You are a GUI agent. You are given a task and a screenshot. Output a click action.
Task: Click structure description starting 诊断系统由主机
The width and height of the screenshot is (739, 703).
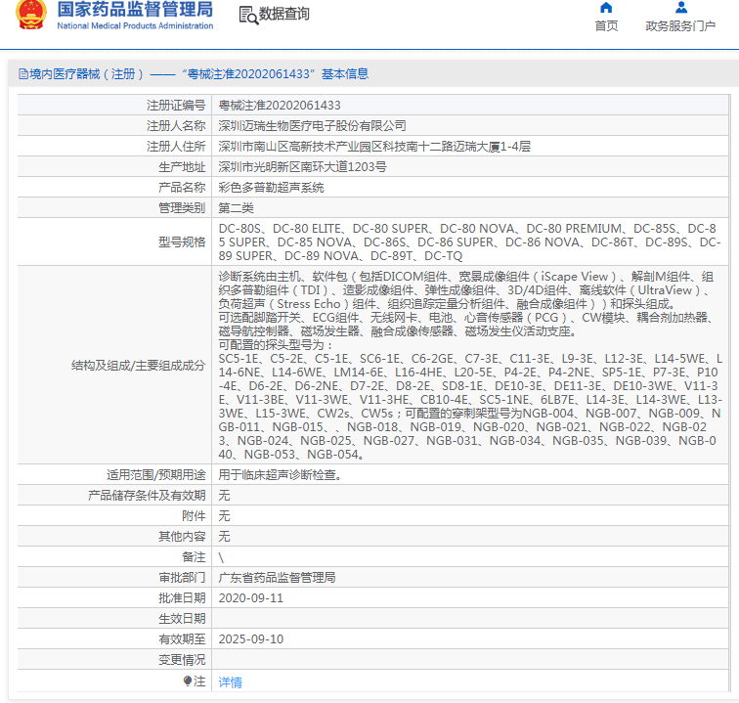coord(470,365)
